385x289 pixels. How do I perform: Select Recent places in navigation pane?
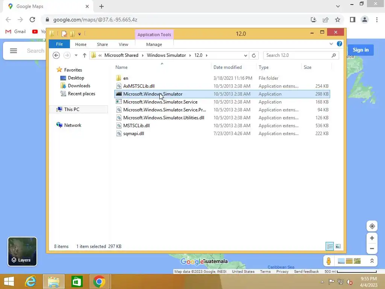[x=82, y=94]
